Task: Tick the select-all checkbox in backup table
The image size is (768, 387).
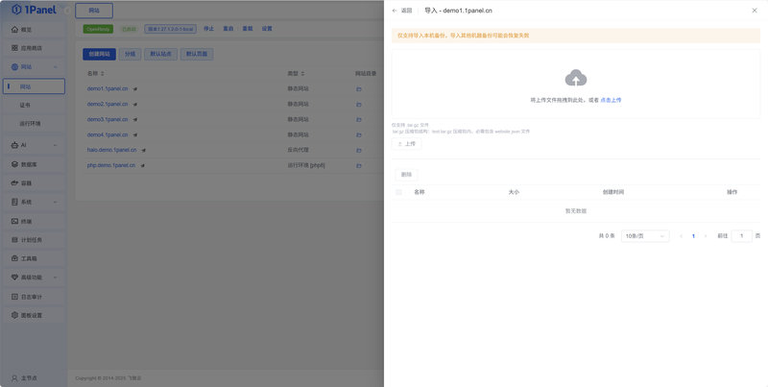Action: pyautogui.click(x=398, y=192)
